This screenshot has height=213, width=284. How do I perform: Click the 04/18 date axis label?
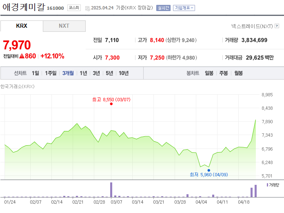coord(244,202)
